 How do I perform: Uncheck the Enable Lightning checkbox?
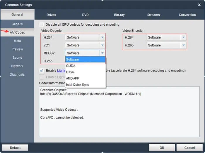42,70
